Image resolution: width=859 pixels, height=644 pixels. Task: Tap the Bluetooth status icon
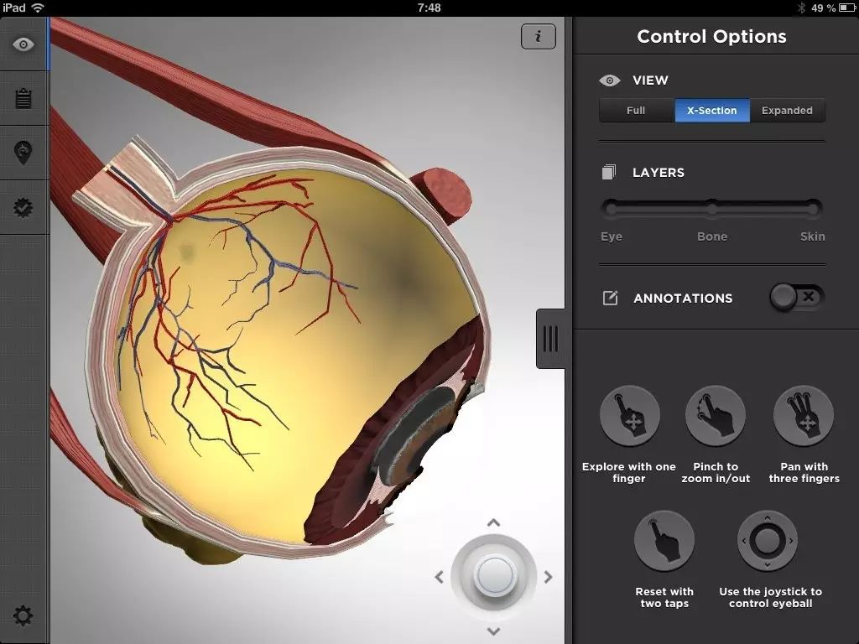[801, 8]
